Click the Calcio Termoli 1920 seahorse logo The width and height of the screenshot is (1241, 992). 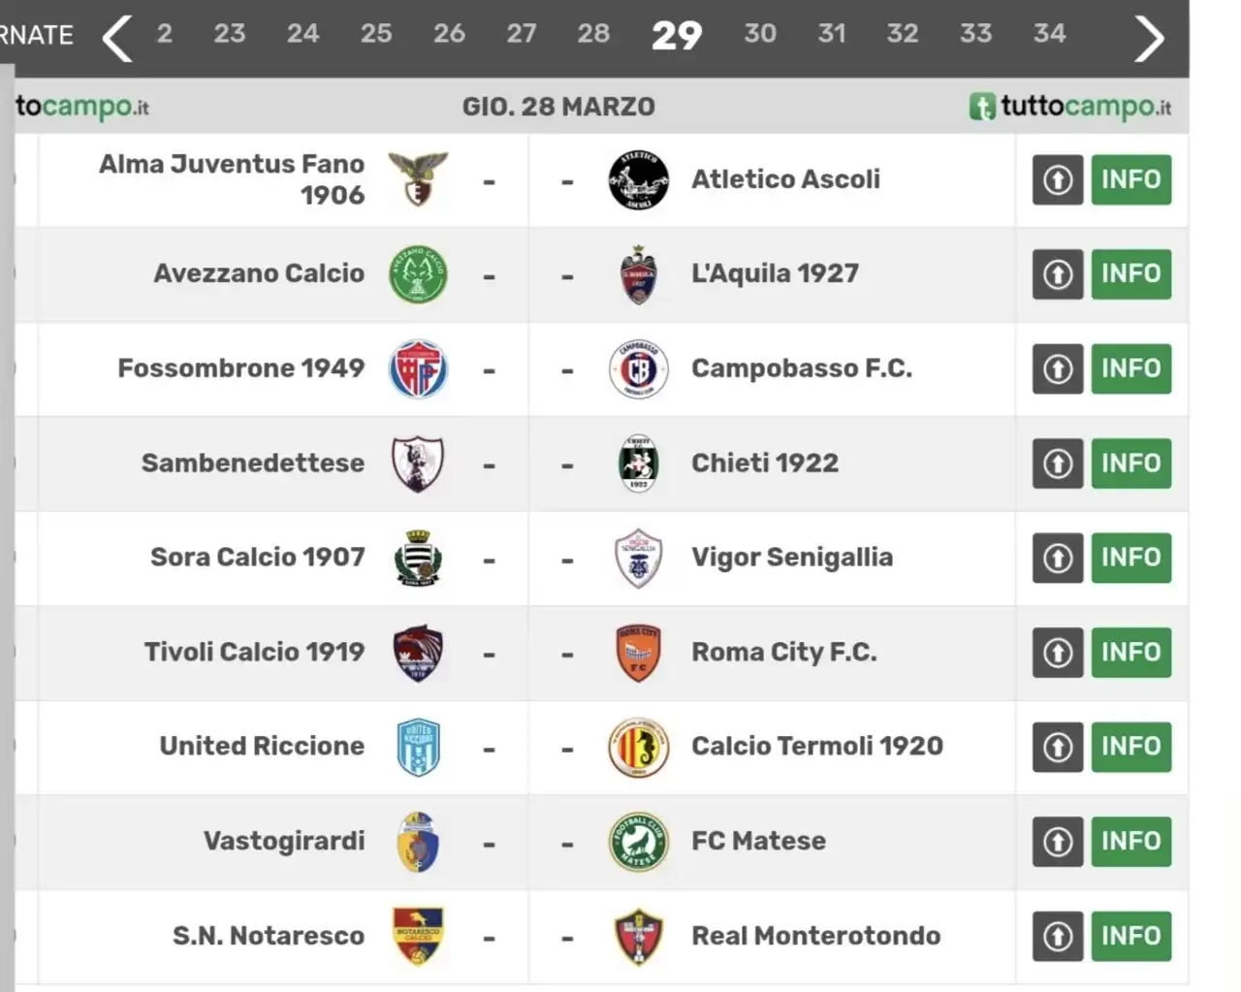click(638, 748)
